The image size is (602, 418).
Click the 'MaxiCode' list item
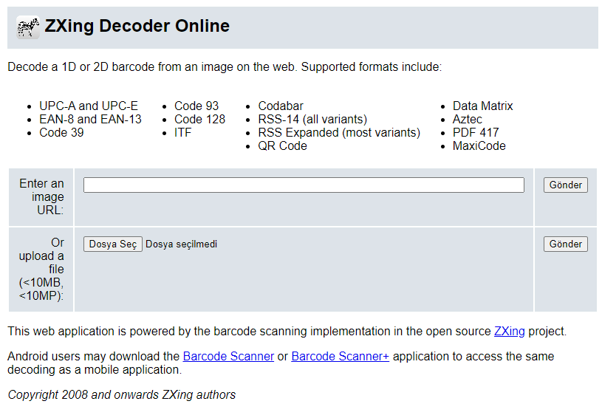coord(479,146)
